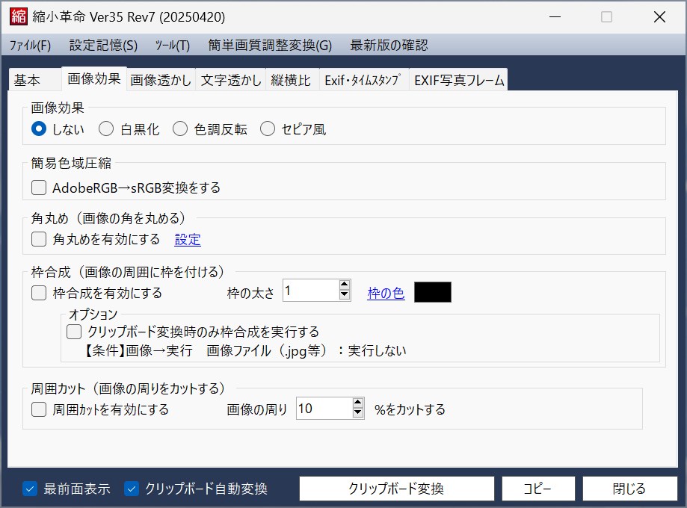687x508 pixels.
Task: Toggle the クリップボード自動変換 checkbox
Action: point(132,489)
